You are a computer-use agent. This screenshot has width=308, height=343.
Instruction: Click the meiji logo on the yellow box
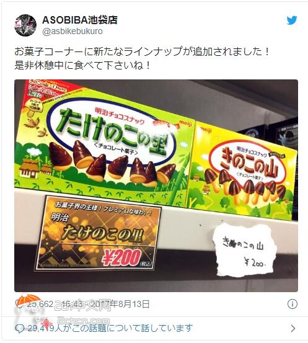[x=206, y=130]
